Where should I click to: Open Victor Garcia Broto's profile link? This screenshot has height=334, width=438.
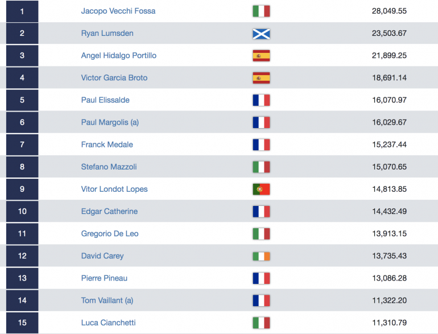pos(114,78)
